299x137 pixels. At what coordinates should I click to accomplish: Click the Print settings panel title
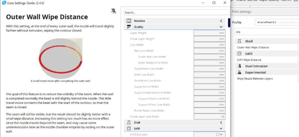(241, 12)
